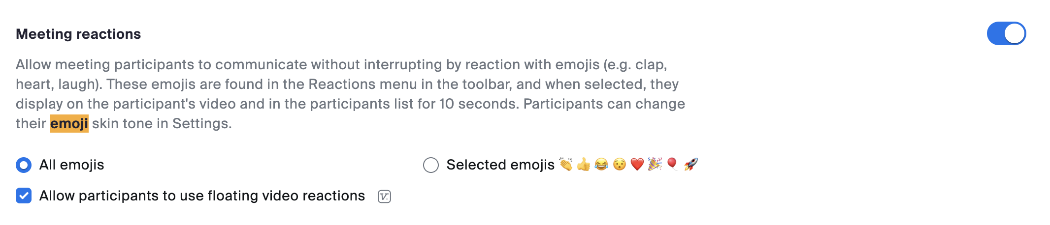This screenshot has height=225, width=1050.
Task: Uncheck the floating video reactions checkbox
Action: coord(24,196)
